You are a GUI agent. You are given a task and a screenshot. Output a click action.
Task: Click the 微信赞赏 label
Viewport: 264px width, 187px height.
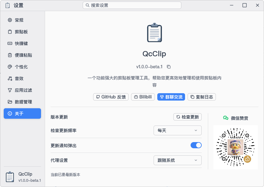pos(239,118)
